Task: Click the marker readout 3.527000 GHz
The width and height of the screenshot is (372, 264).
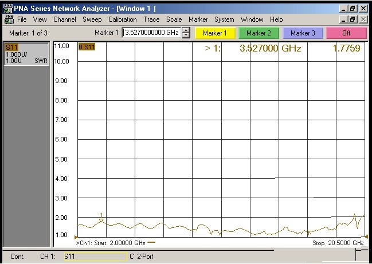Action: pyautogui.click(x=270, y=48)
